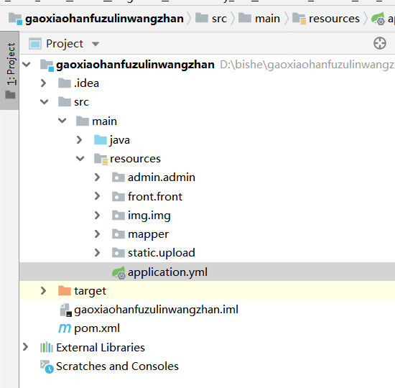Open the pom.xml Maven file

coord(97,328)
